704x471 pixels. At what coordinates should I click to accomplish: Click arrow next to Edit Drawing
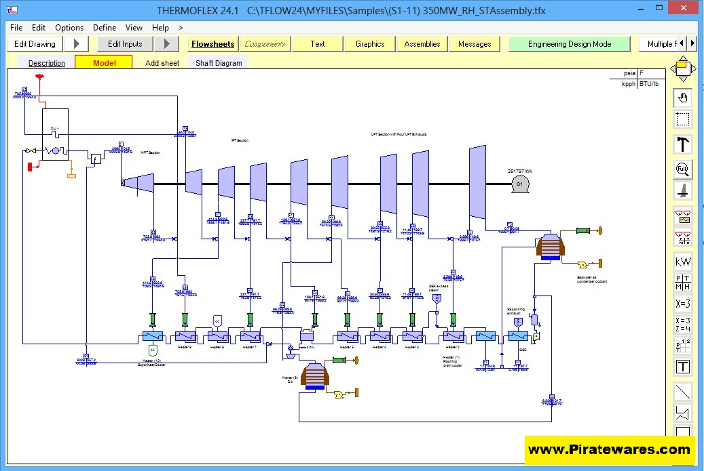point(76,44)
